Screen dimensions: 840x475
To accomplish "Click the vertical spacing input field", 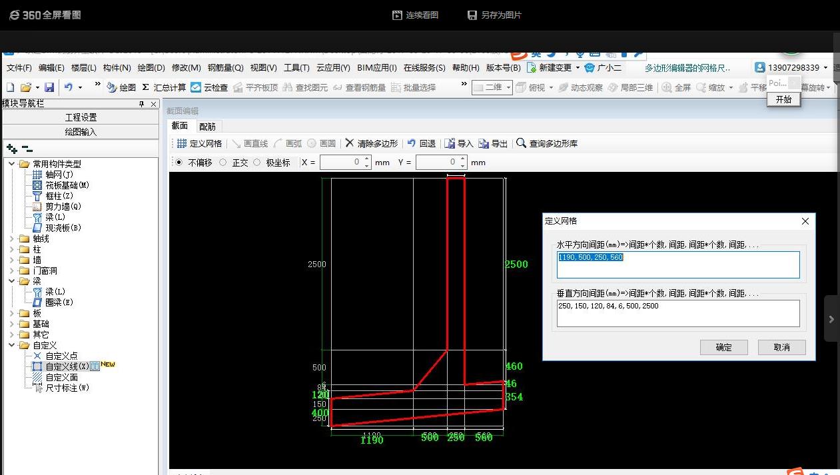I will 678,313.
